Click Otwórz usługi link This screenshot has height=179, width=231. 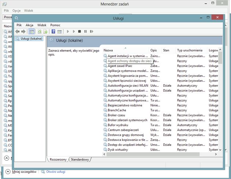(x=55, y=172)
